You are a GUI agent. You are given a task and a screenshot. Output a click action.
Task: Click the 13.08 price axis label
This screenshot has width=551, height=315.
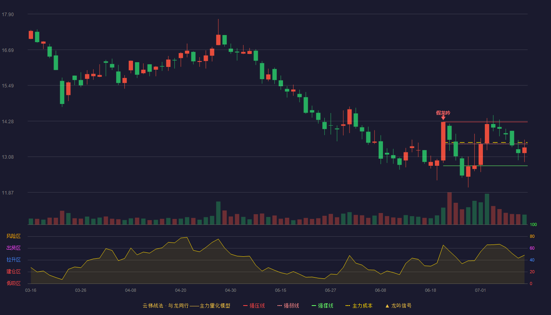tap(7, 157)
